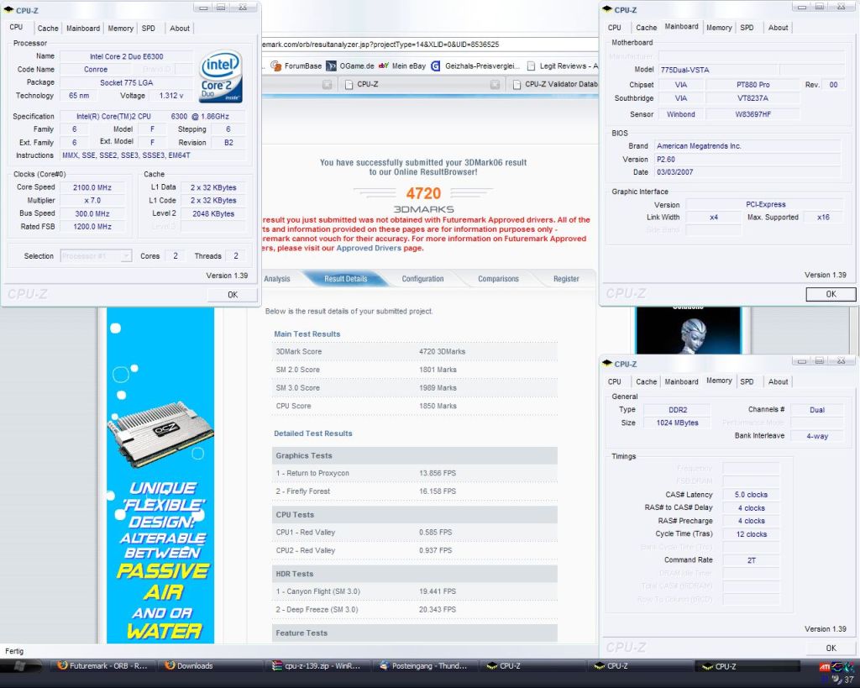Follow the Approved Drivers link
Image resolution: width=860 pixels, height=688 pixels.
(x=369, y=248)
